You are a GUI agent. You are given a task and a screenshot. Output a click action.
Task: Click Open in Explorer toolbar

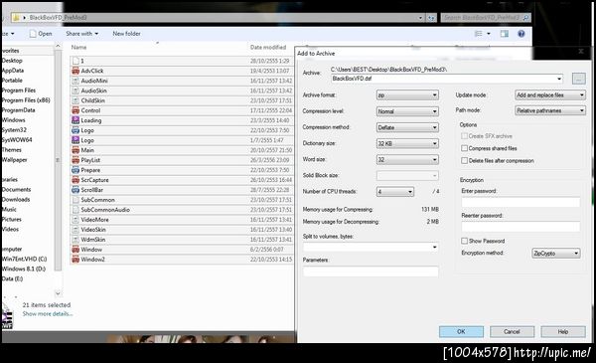point(41,34)
